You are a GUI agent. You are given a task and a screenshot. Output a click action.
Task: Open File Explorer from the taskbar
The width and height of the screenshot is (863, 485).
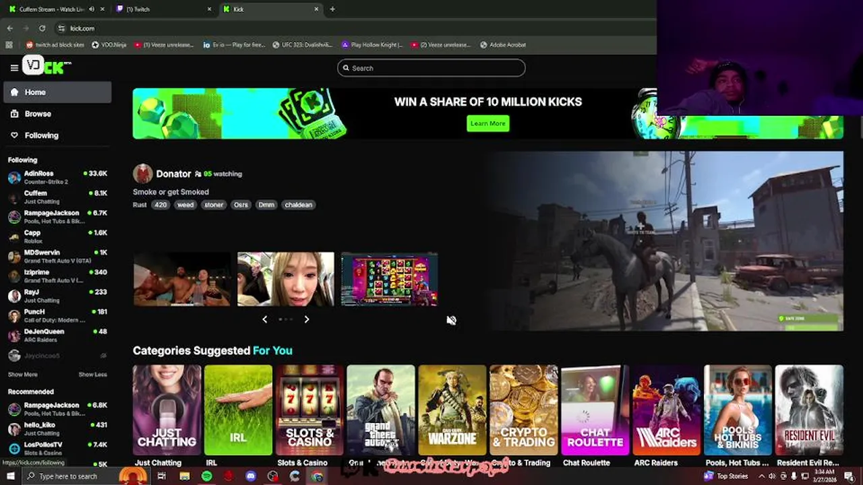pyautogui.click(x=185, y=476)
